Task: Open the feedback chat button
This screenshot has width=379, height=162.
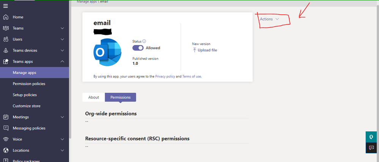Action: click(x=371, y=148)
